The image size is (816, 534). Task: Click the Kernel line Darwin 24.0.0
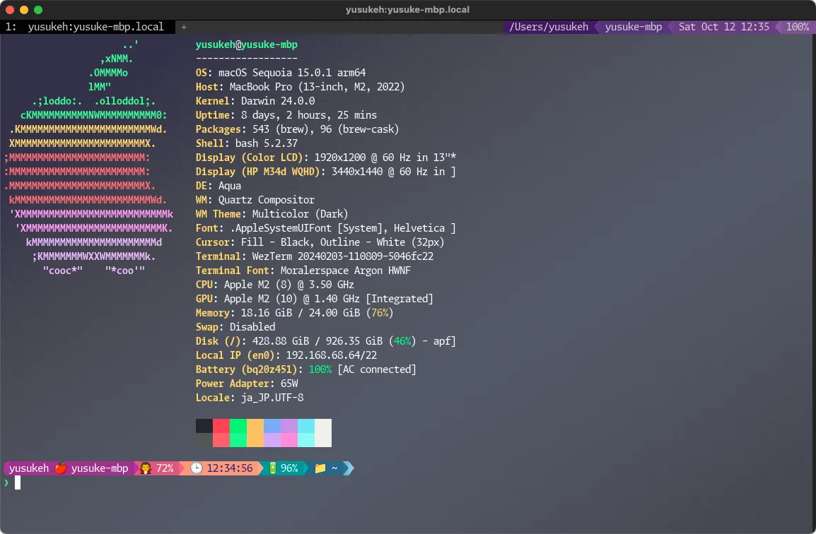[x=255, y=101]
